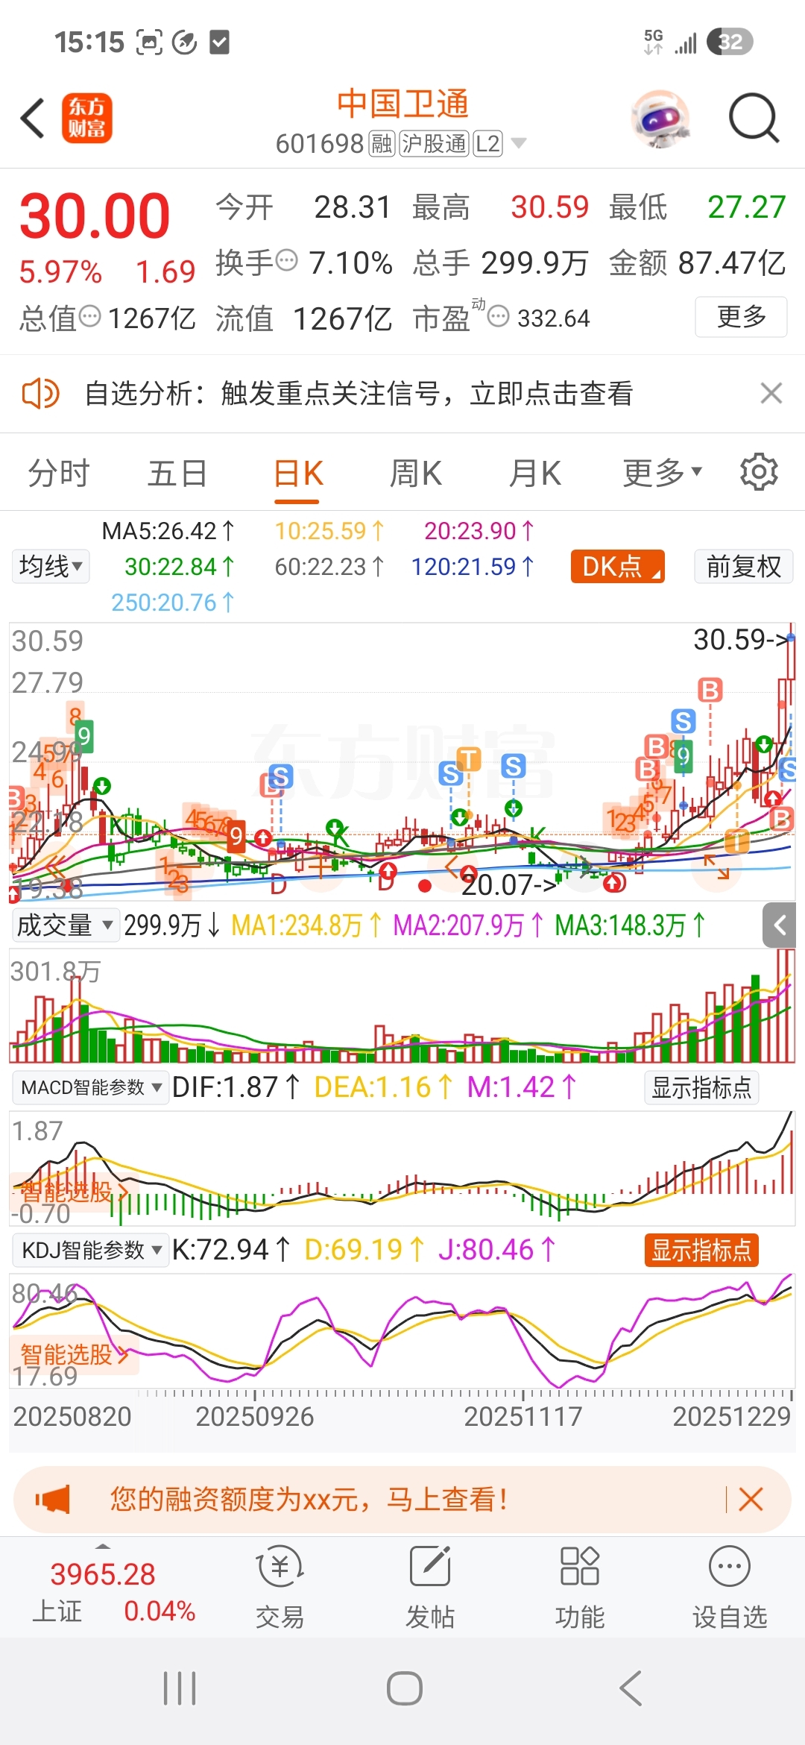Open the 发帖 post icon
Image resolution: width=805 pixels, height=1745 pixels.
tap(430, 1587)
